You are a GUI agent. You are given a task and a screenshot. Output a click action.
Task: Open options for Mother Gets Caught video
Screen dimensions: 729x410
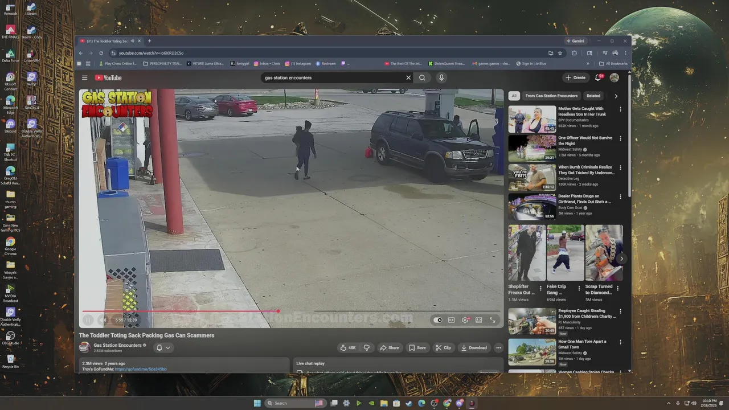tap(621, 109)
